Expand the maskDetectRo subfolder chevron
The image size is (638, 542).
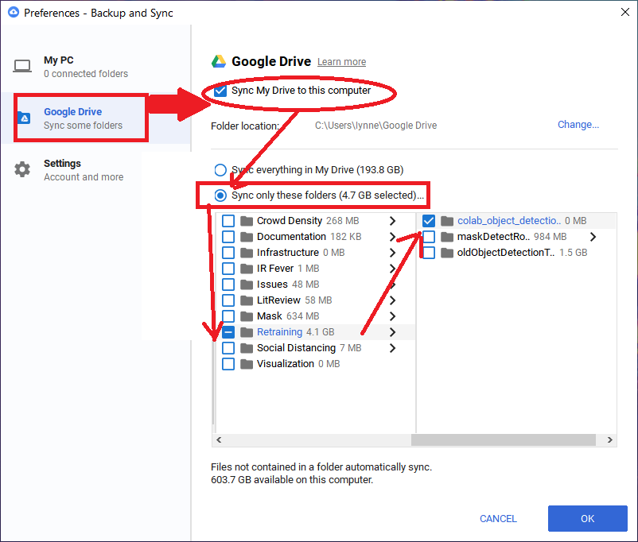[x=593, y=237]
